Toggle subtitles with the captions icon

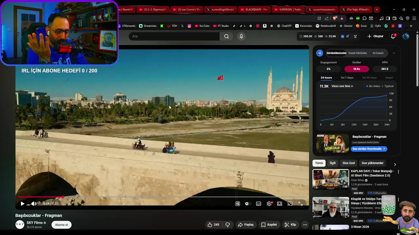click(259, 204)
